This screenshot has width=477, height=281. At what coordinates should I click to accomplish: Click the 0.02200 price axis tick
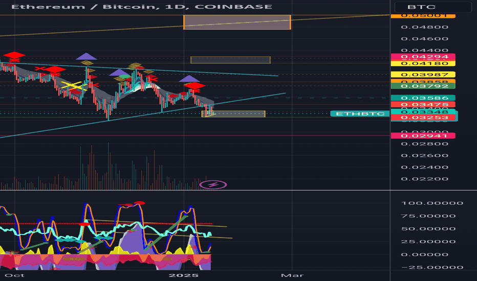coord(424,179)
